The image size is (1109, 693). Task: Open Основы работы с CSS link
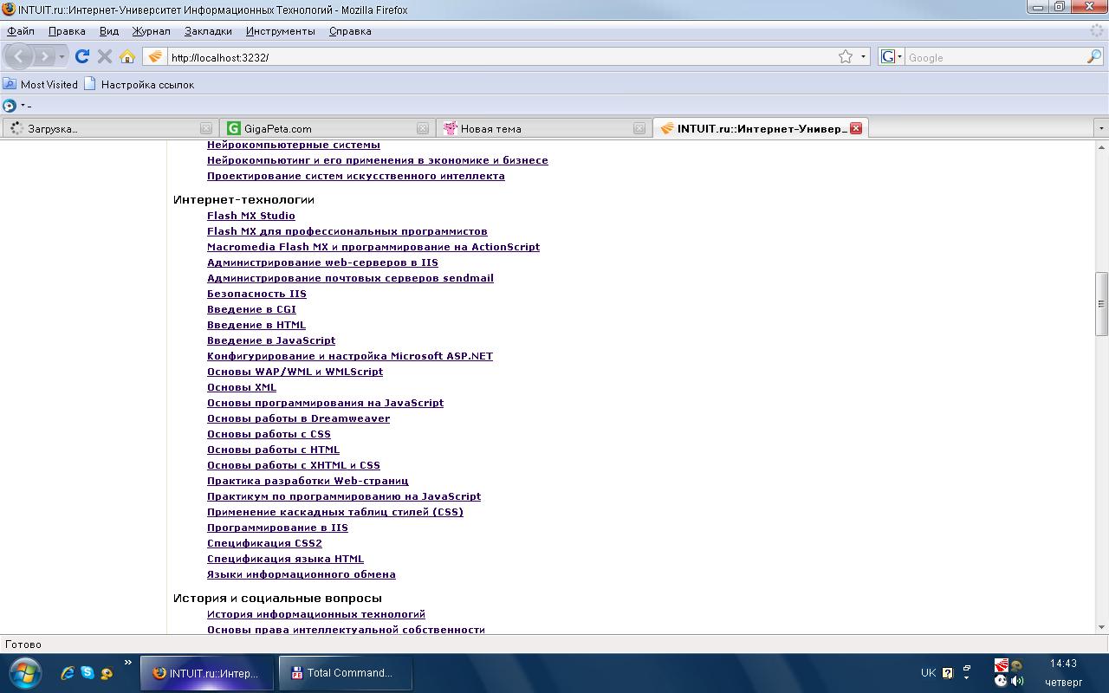pos(269,434)
